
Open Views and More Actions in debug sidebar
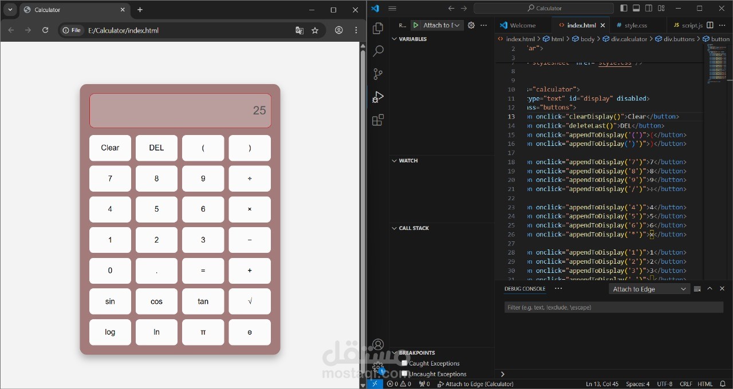tap(484, 25)
